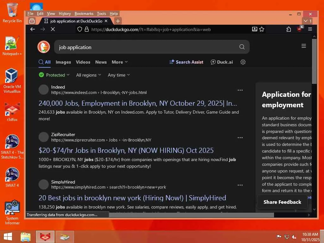Open 20 Best jobs SimplyHired link
324x243 pixels.
click(132, 198)
